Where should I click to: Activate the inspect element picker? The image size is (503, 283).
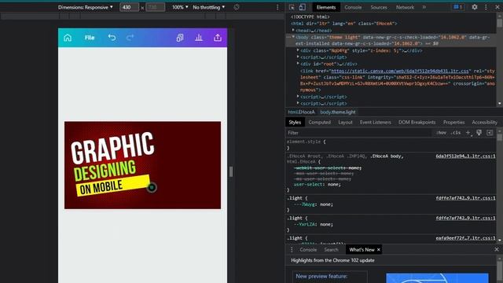pyautogui.click(x=292, y=7)
